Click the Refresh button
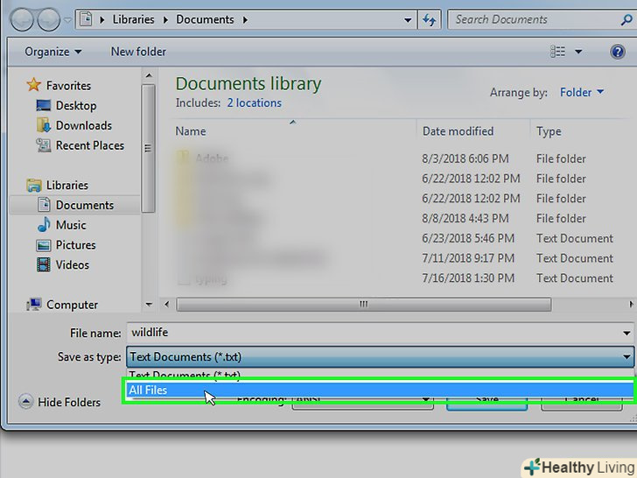Image resolution: width=637 pixels, height=478 pixels. tap(430, 19)
